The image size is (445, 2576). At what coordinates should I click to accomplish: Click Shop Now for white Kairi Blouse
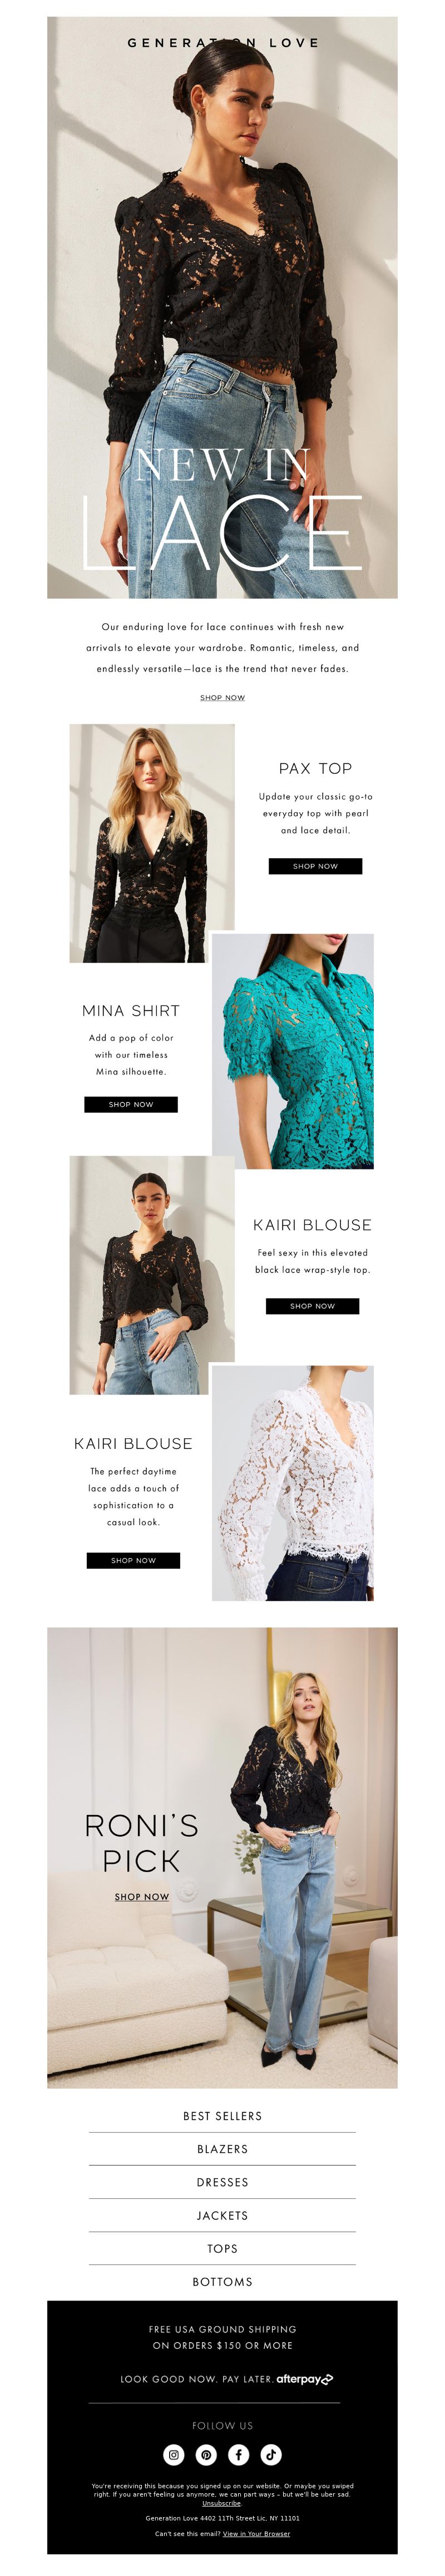(x=133, y=1560)
